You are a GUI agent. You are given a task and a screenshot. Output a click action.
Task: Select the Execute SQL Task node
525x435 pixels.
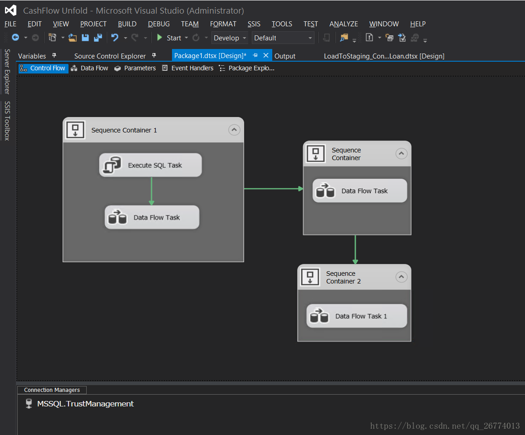tap(151, 165)
